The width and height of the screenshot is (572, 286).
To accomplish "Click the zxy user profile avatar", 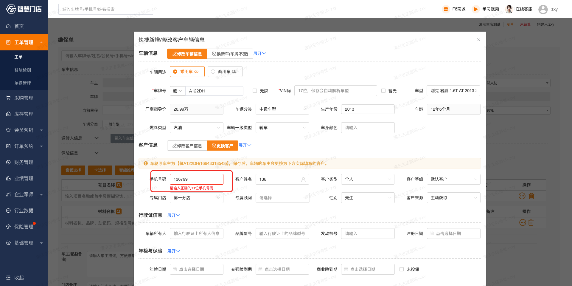I will point(543,9).
